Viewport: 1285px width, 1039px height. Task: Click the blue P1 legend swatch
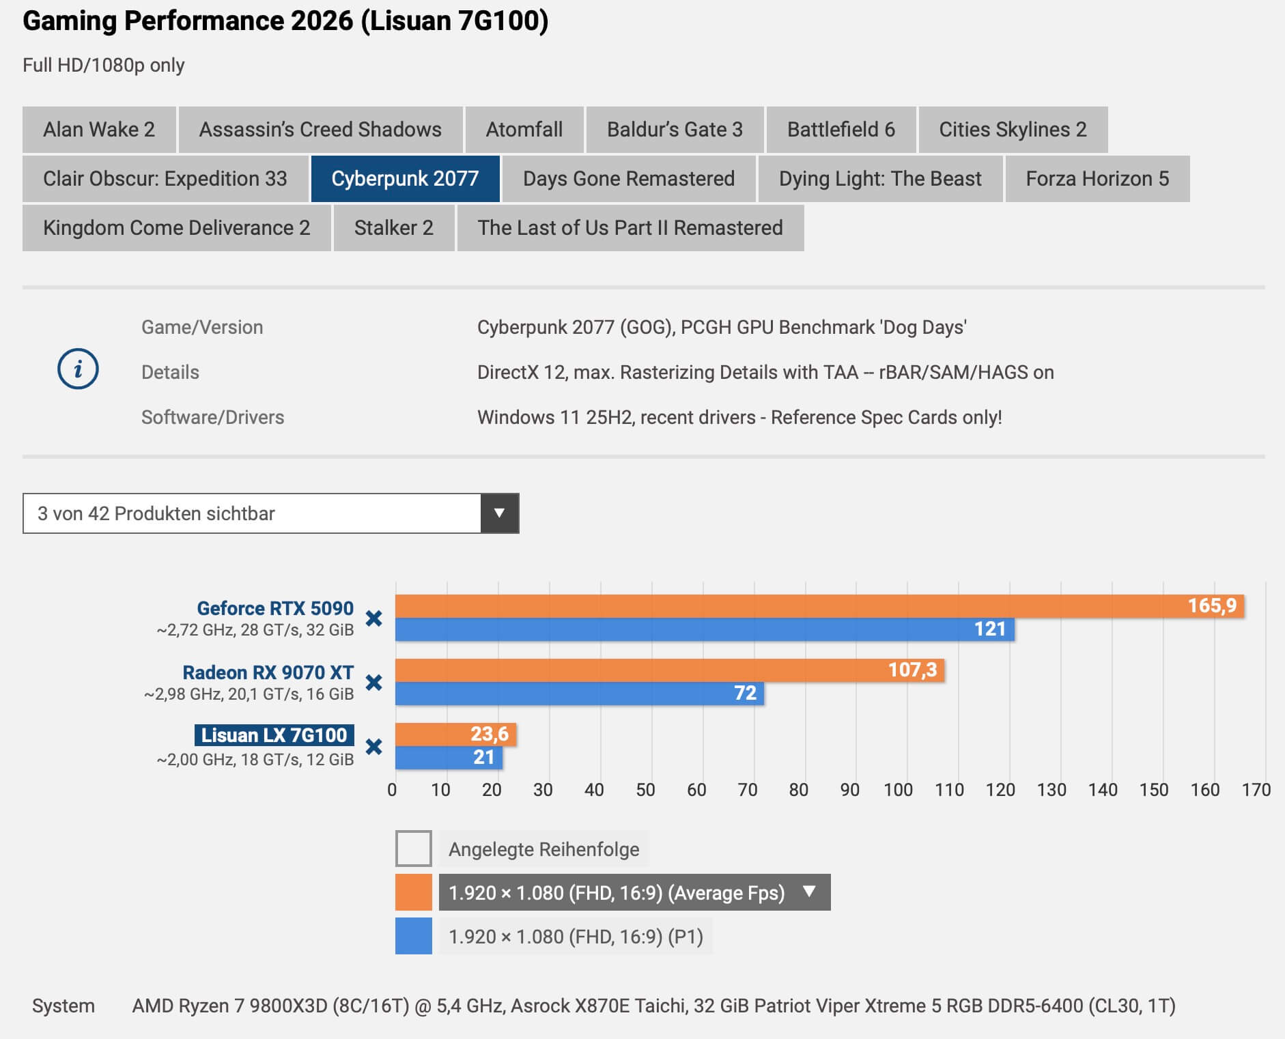414,936
